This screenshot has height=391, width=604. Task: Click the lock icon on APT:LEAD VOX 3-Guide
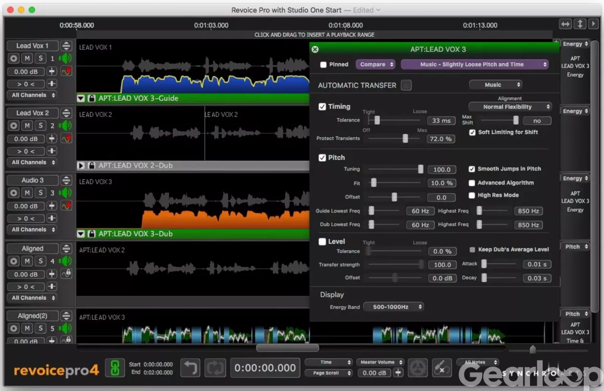[x=92, y=98]
